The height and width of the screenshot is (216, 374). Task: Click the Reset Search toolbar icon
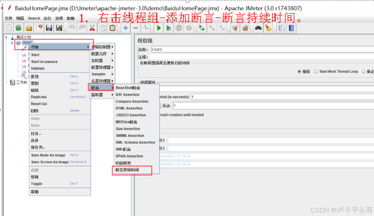pyautogui.click(x=268, y=28)
